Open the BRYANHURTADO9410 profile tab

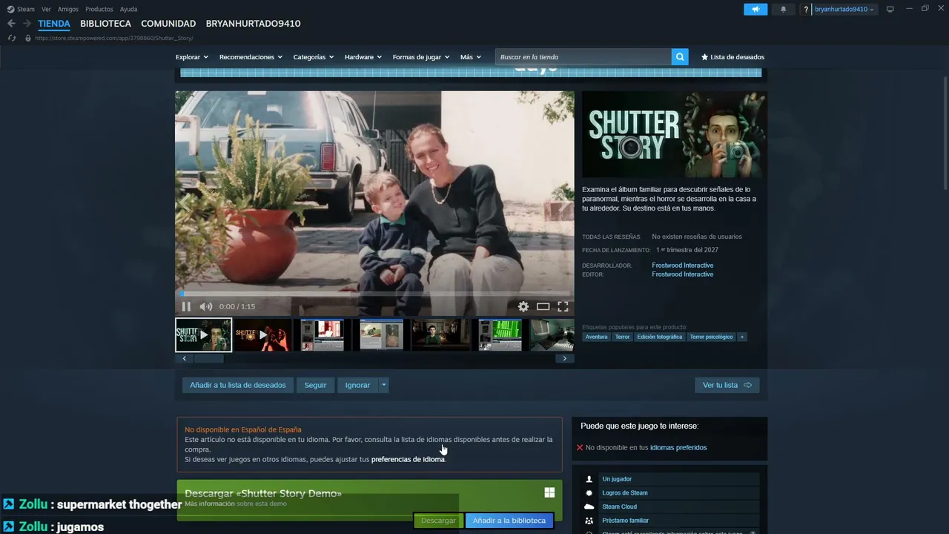pyautogui.click(x=253, y=24)
